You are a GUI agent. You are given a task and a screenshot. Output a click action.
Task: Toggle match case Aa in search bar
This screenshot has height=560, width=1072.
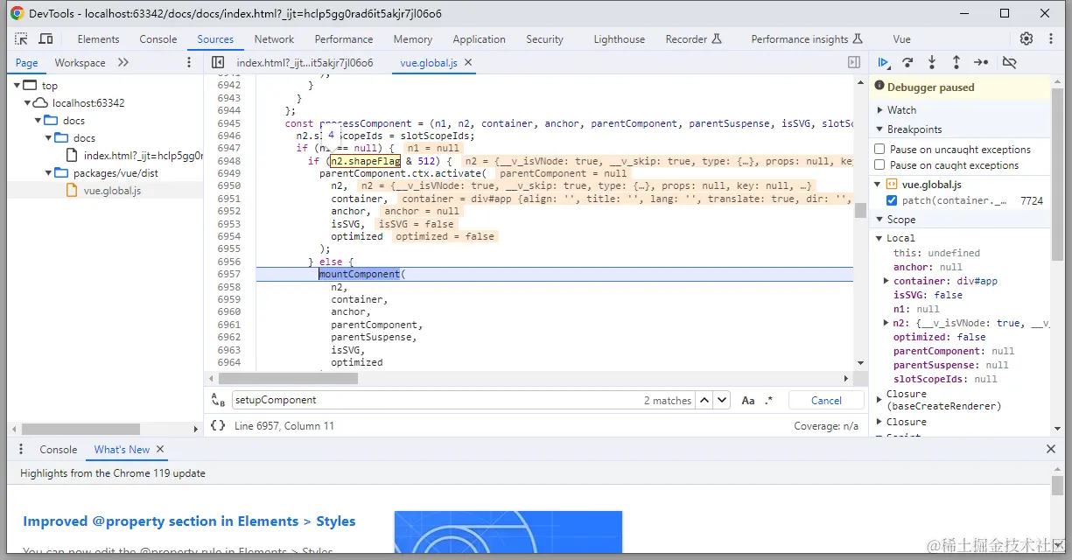(x=748, y=401)
